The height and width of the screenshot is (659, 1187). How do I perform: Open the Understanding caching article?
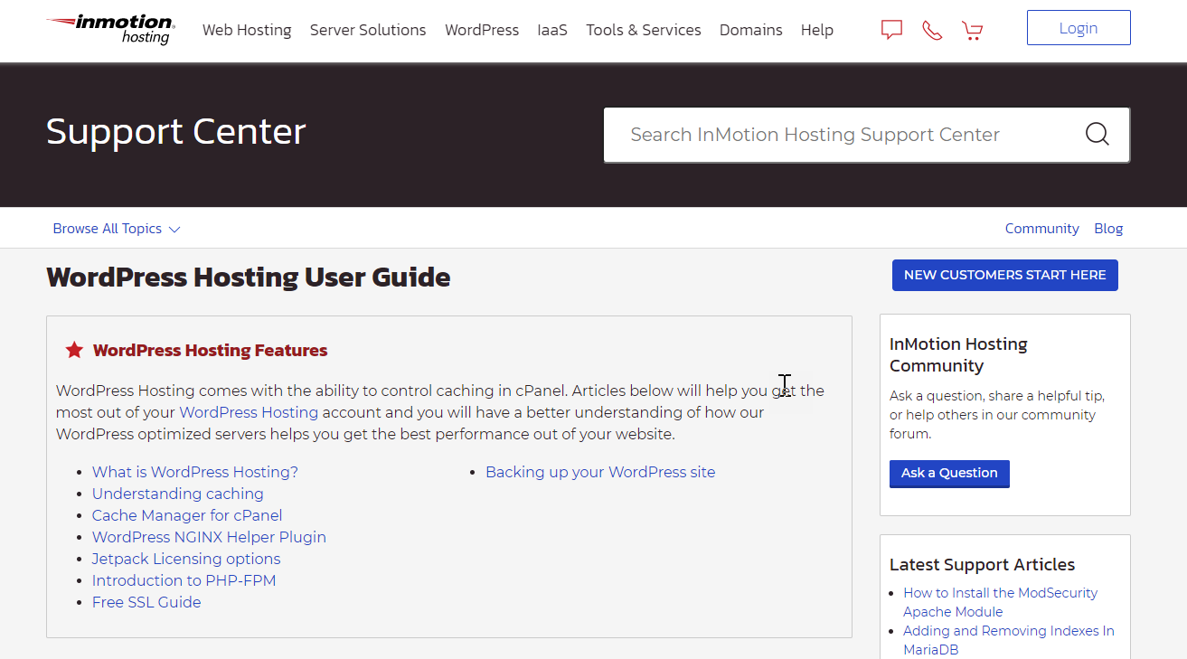pyautogui.click(x=177, y=494)
